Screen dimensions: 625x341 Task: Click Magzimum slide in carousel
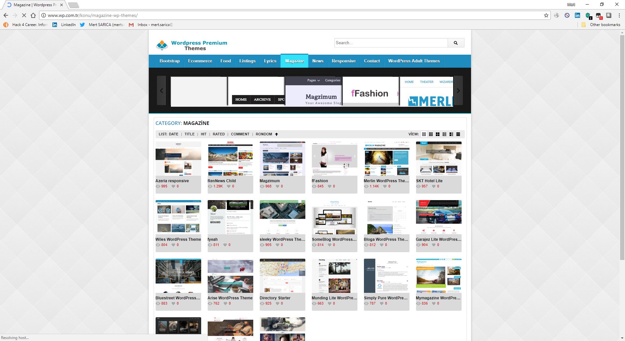pyautogui.click(x=313, y=91)
